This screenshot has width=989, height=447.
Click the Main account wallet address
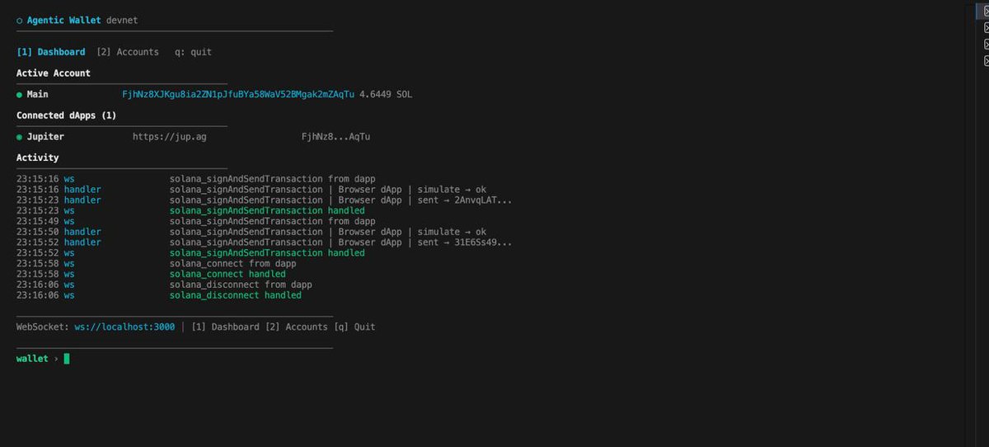pyautogui.click(x=238, y=95)
